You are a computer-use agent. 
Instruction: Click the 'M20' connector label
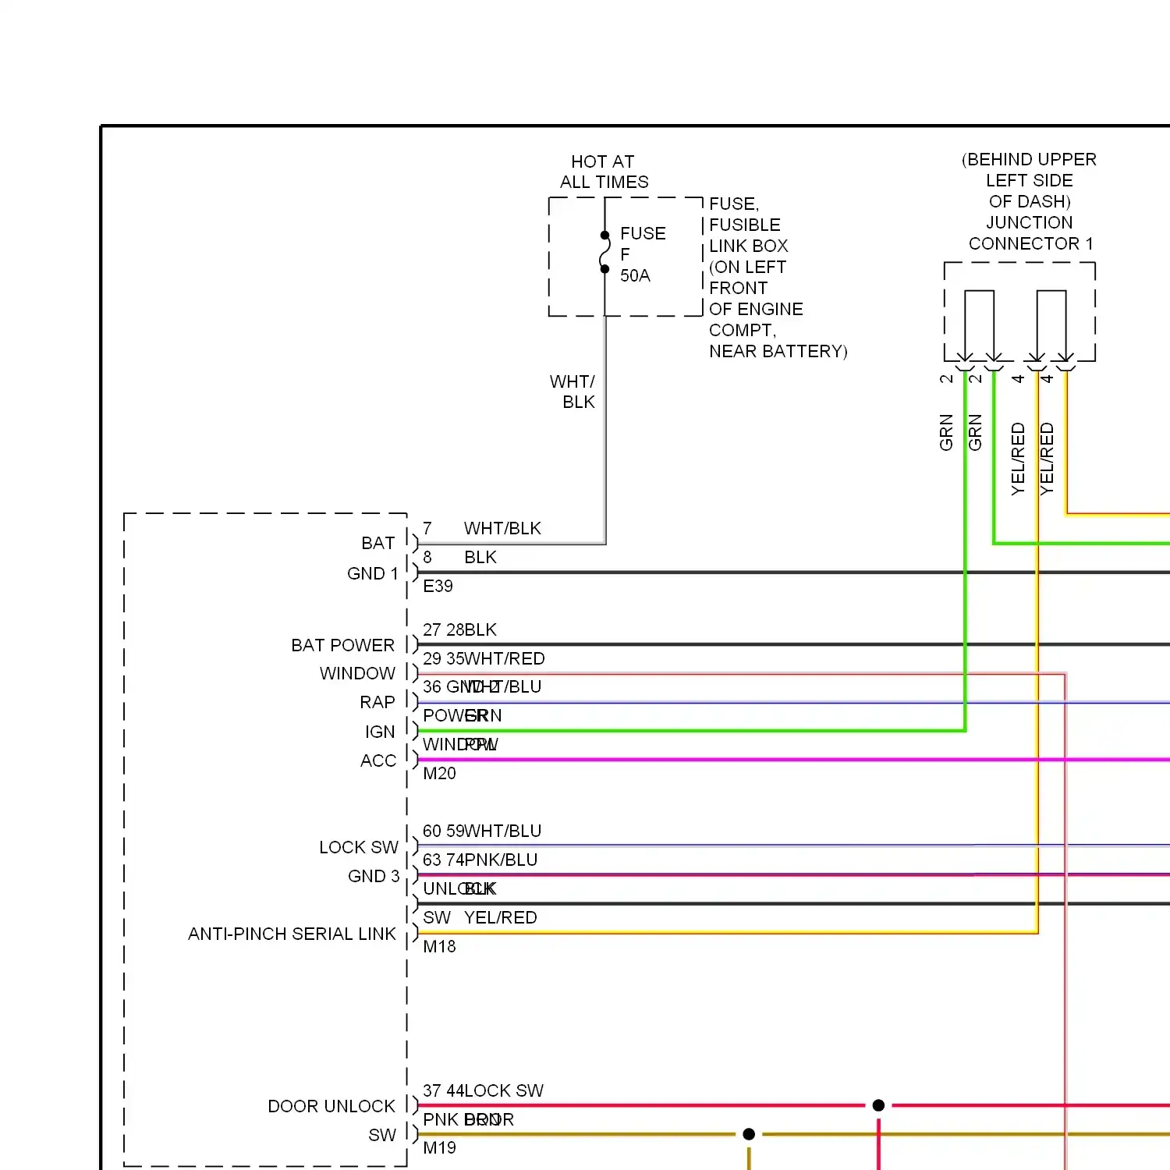439,773
